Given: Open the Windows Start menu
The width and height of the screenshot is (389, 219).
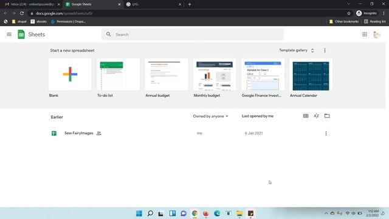Looking at the screenshot, I should pyautogui.click(x=139, y=214).
